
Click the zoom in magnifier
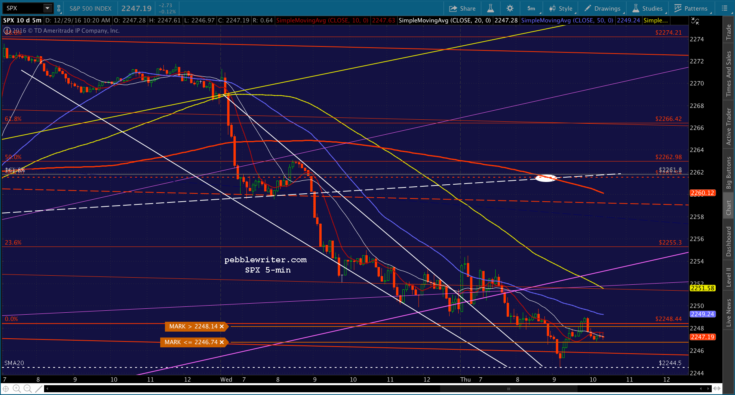[x=17, y=389]
